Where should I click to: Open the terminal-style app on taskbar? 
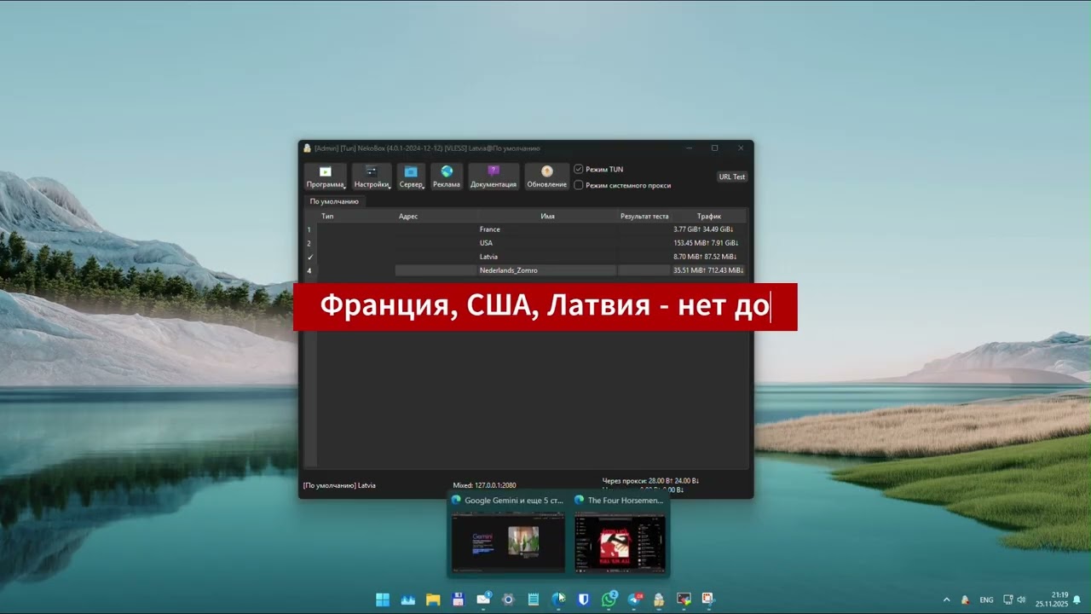pyautogui.click(x=684, y=600)
